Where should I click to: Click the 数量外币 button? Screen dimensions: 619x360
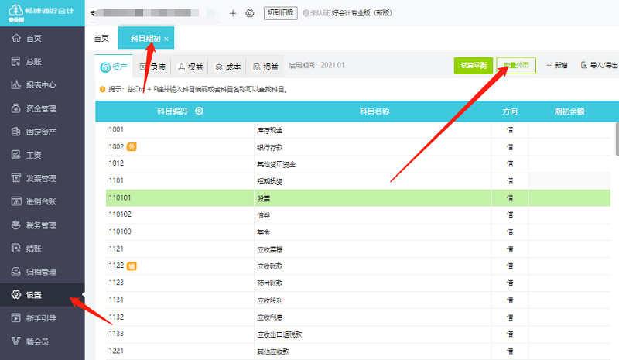516,66
